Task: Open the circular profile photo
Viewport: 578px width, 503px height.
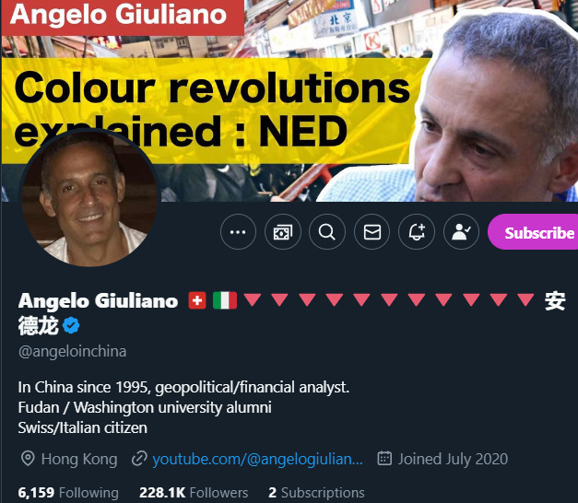Action: point(89,198)
